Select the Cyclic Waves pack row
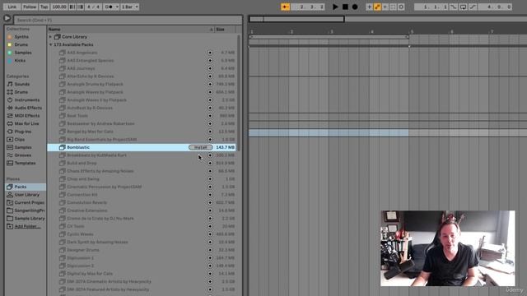Image resolution: width=527 pixels, height=296 pixels. coord(142,234)
